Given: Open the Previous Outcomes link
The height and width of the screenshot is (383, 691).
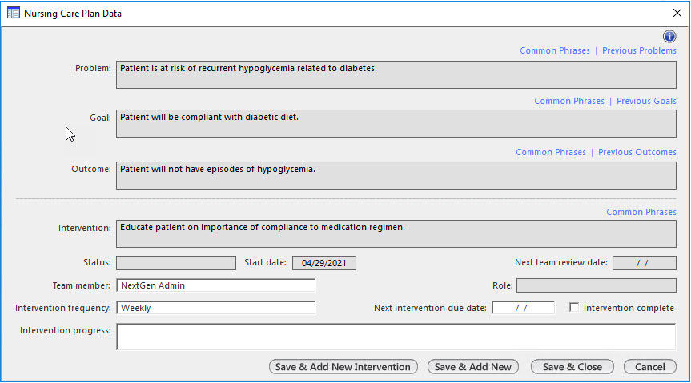Looking at the screenshot, I should (x=637, y=152).
